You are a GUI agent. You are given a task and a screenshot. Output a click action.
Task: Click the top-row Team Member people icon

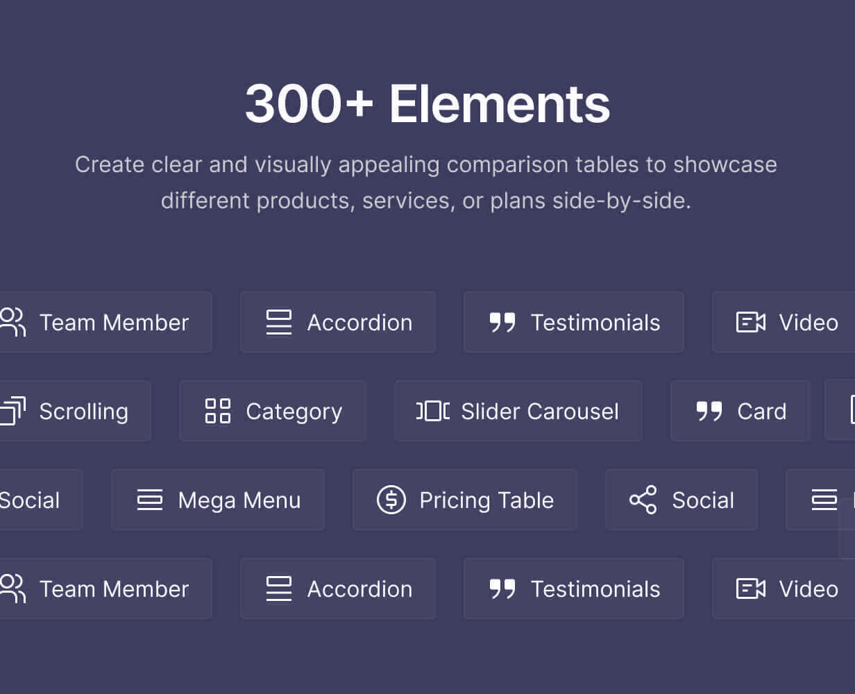pyautogui.click(x=12, y=322)
